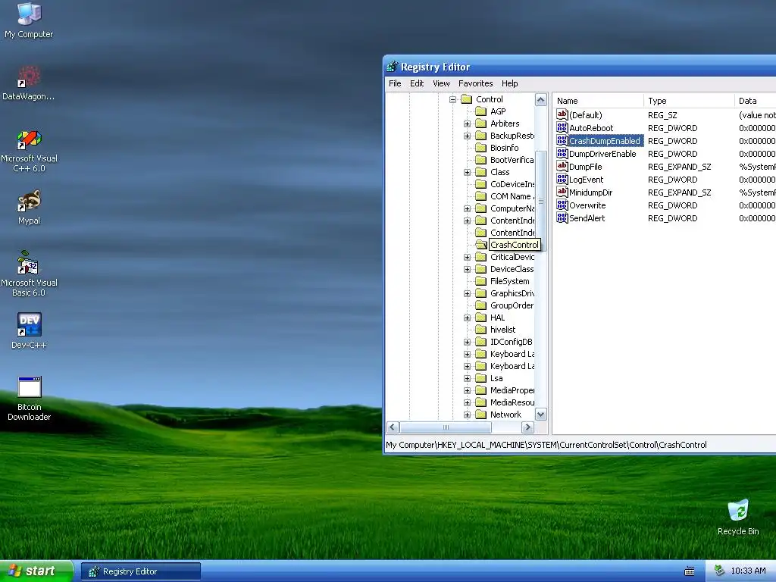The height and width of the screenshot is (582, 776).
Task: Select the AutoReboot value name
Action: pos(591,128)
